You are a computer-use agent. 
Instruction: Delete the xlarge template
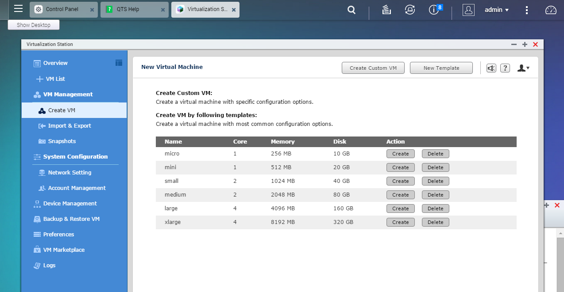pos(436,222)
